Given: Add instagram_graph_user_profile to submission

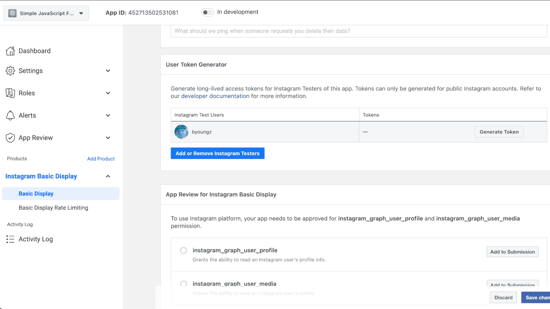Looking at the screenshot, I should [512, 252].
